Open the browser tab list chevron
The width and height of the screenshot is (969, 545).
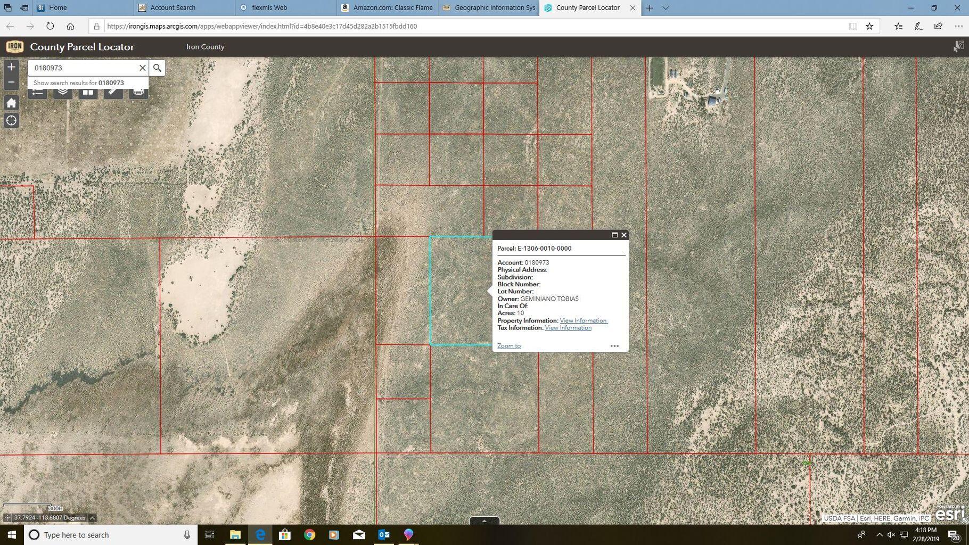666,7
